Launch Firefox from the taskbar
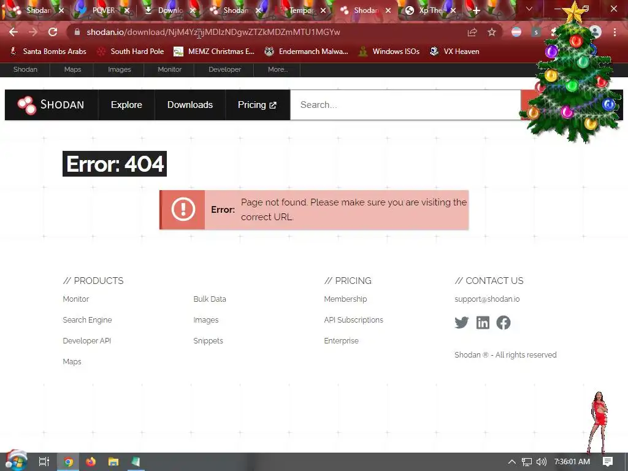 coord(91,462)
